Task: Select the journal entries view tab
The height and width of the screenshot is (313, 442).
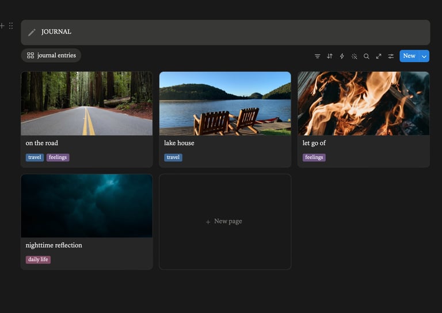Action: click(51, 55)
